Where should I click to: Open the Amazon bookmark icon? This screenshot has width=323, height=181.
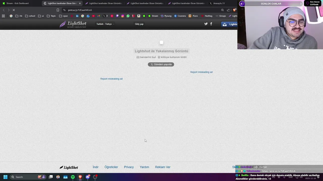(x=139, y=16)
